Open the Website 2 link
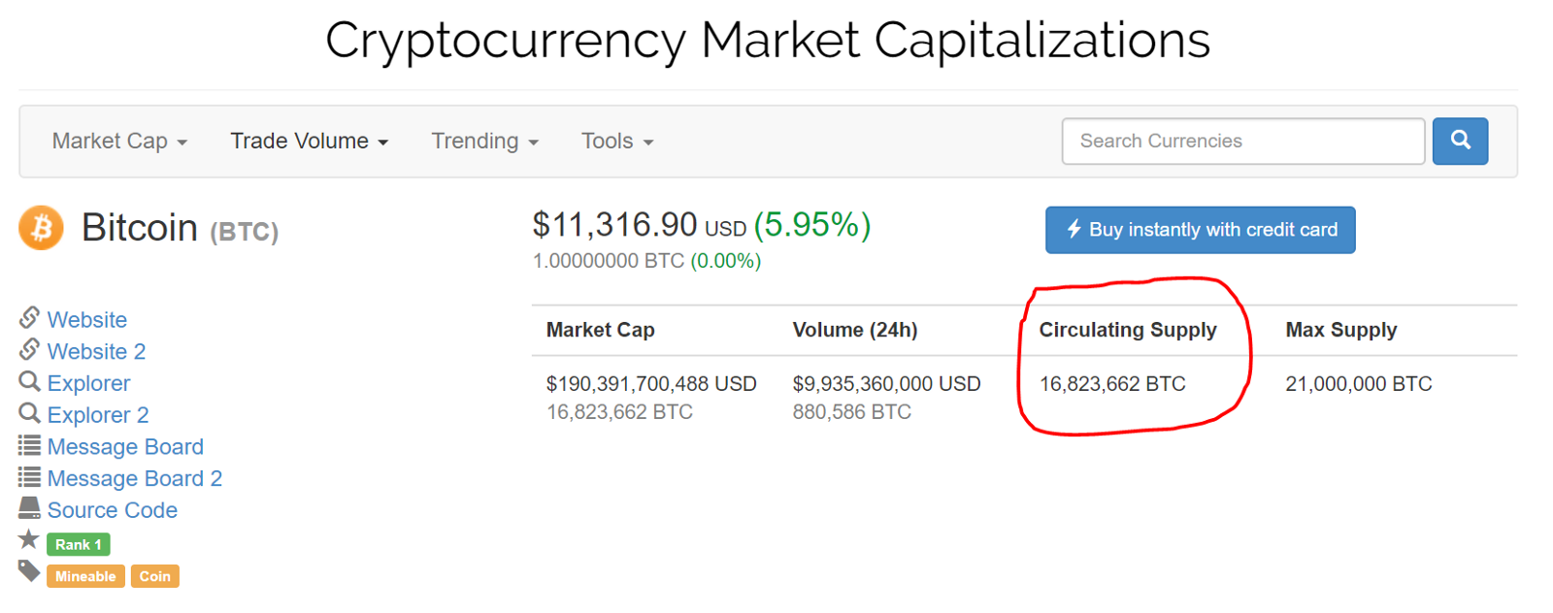 (x=96, y=351)
